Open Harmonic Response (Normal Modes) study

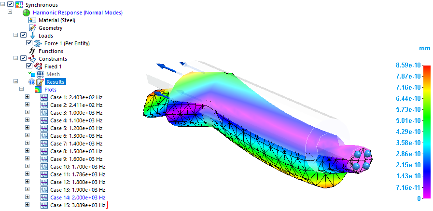coord(77,13)
